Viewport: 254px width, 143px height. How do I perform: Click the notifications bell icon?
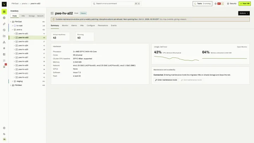pos(216,4)
